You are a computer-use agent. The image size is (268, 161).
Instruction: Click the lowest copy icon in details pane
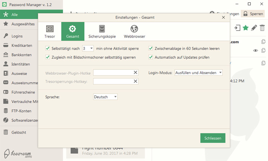(x=263, y=63)
